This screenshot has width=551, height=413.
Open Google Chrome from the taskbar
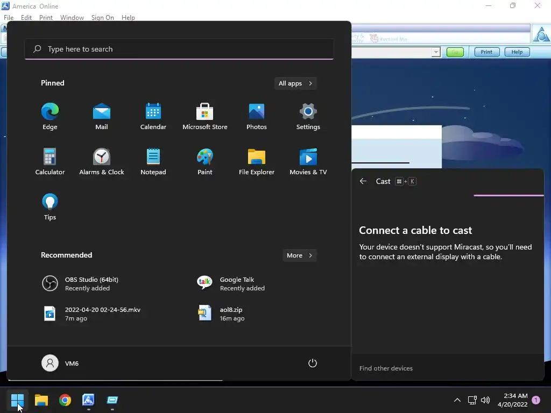click(x=65, y=400)
